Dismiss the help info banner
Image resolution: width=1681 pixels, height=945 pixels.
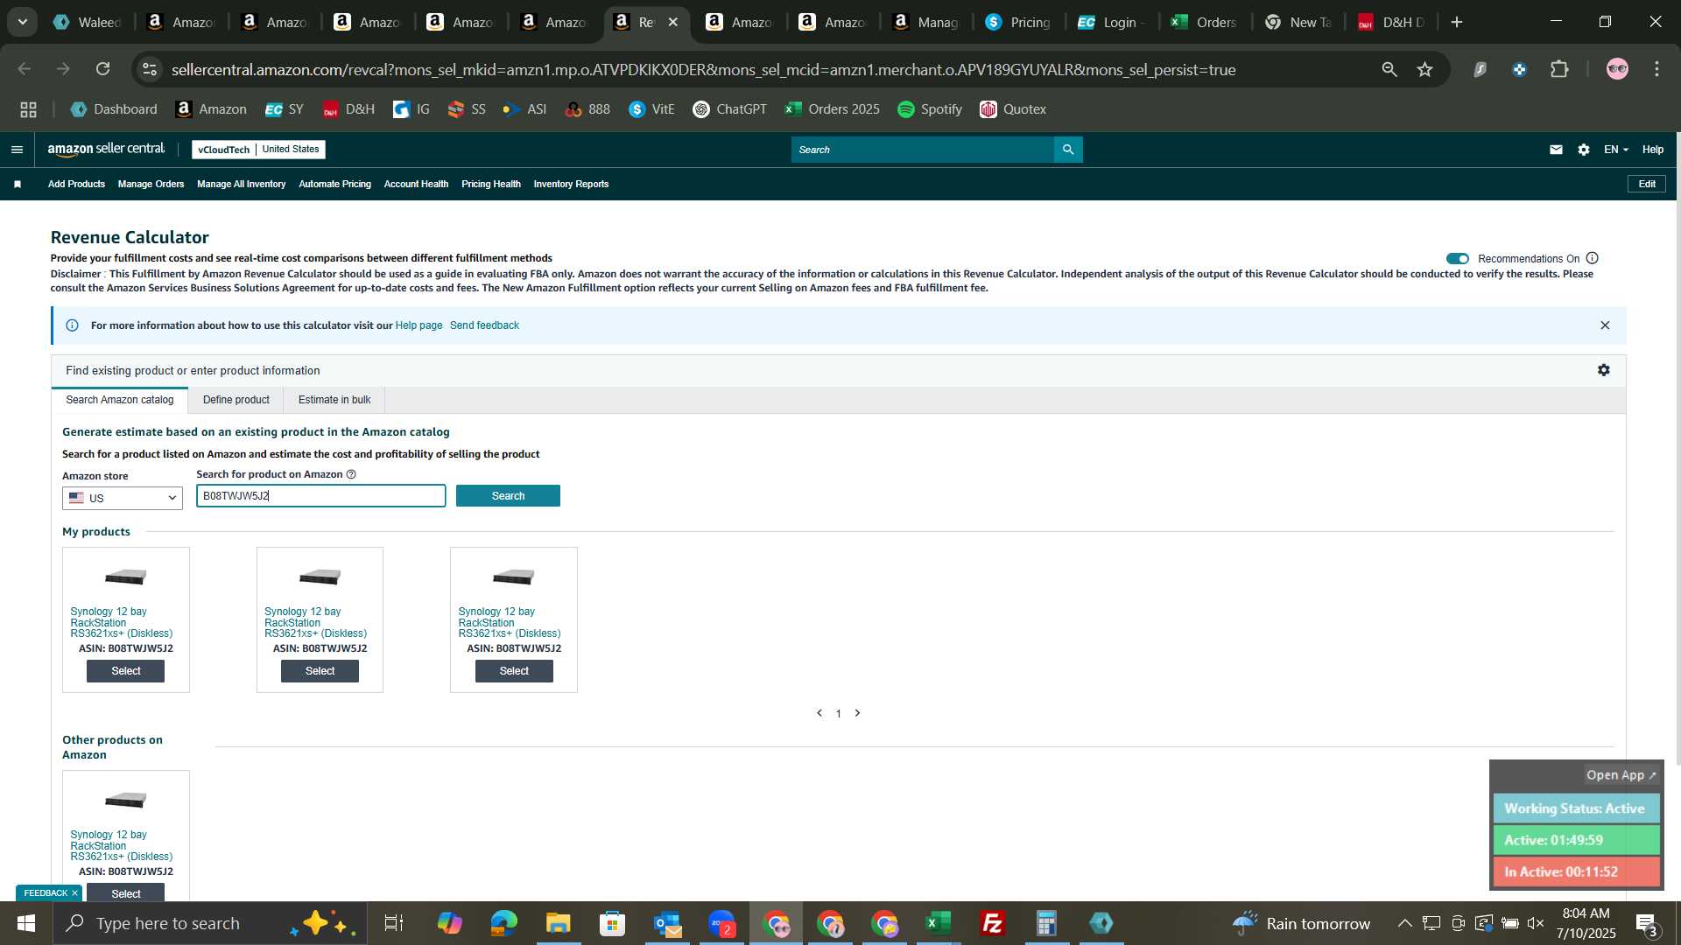1605,325
